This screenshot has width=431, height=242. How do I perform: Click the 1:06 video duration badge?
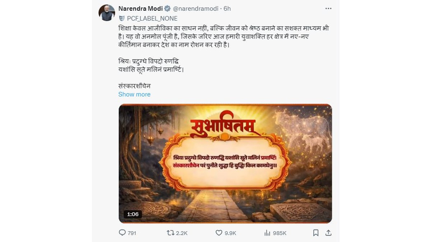133,214
